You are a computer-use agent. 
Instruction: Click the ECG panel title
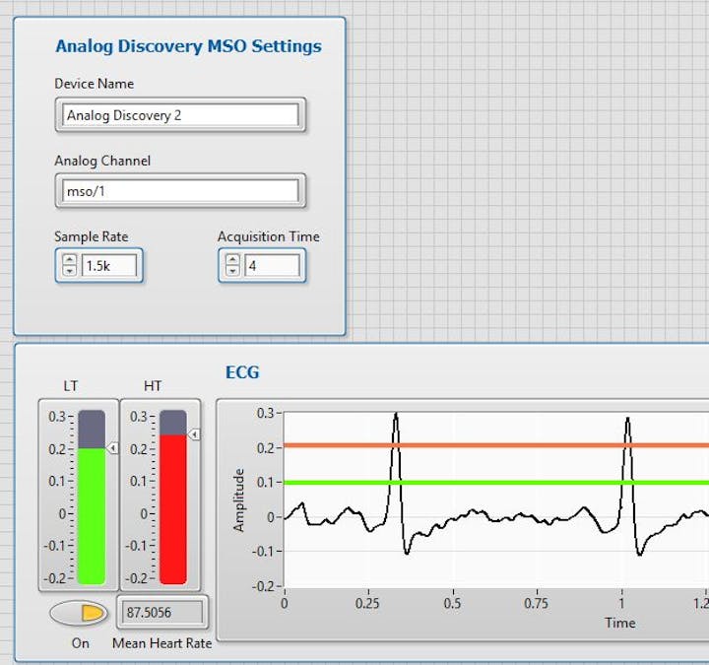[242, 372]
